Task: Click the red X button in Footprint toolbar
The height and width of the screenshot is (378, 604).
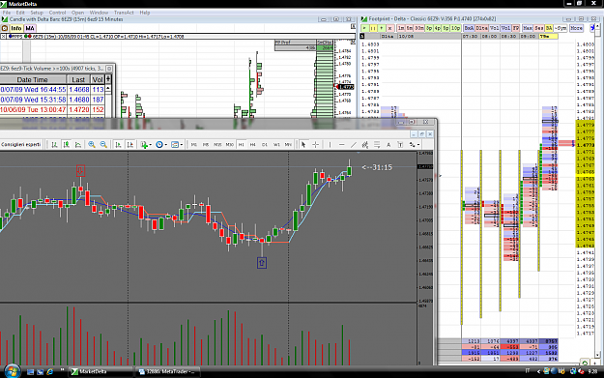Action: click(389, 28)
